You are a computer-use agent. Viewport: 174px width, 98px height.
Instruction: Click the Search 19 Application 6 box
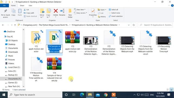point(155,25)
